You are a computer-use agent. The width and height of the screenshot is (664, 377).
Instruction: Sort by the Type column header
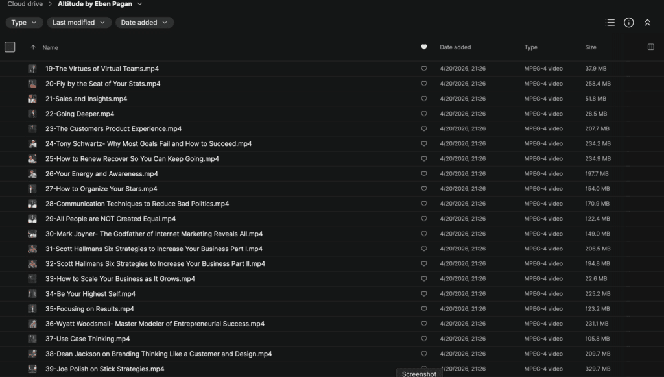pos(530,47)
